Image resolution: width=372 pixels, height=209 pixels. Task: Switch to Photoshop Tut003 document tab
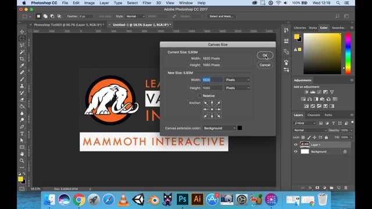pyautogui.click(x=69, y=24)
